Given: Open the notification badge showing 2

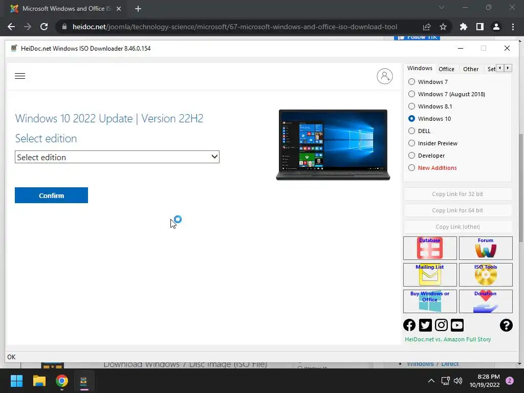Looking at the screenshot, I should pos(510,381).
